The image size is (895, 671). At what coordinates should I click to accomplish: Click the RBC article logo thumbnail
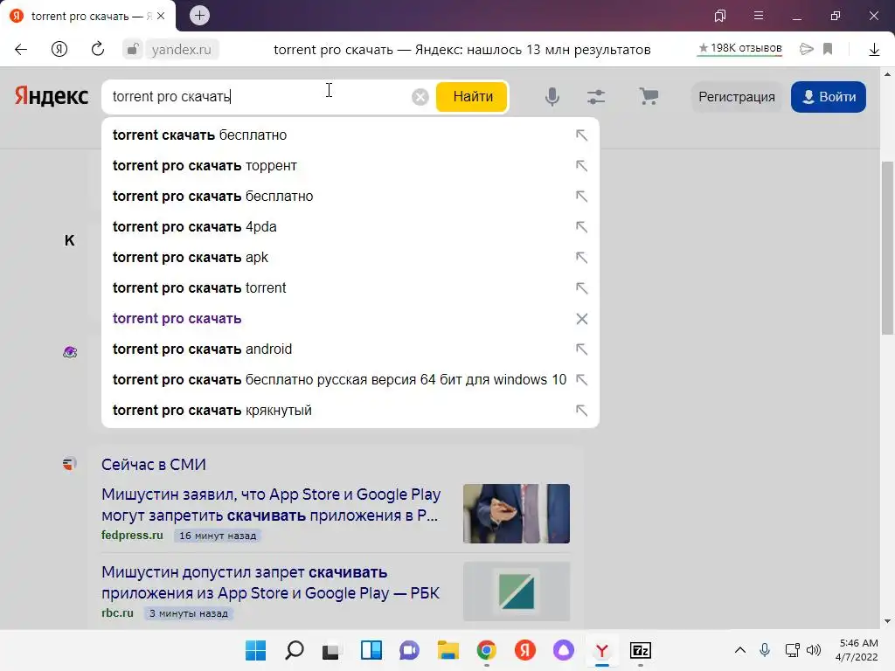coord(516,591)
